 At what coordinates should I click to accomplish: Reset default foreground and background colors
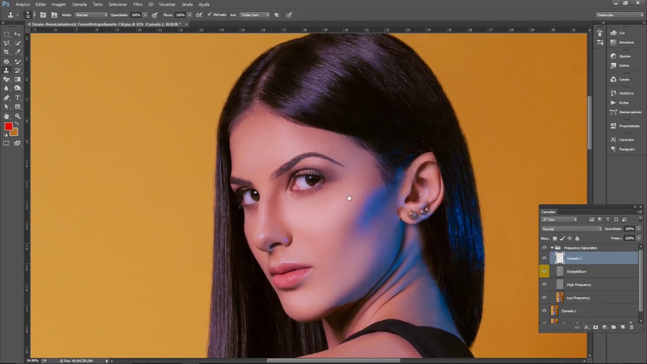(6, 134)
